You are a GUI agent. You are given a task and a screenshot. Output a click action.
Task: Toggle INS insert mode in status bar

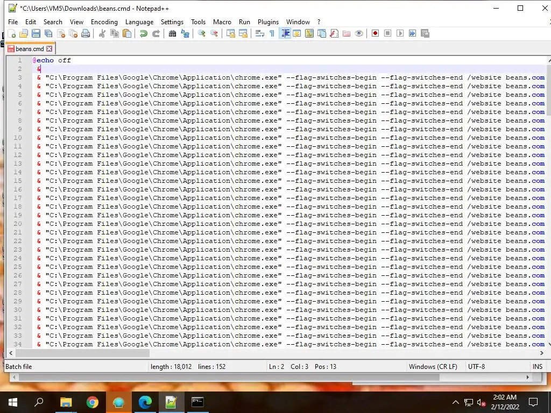538,366
